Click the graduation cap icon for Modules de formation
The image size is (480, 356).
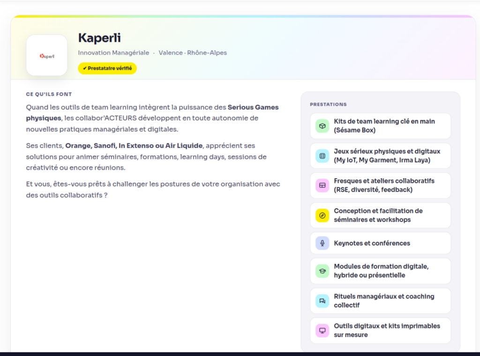[x=322, y=271]
